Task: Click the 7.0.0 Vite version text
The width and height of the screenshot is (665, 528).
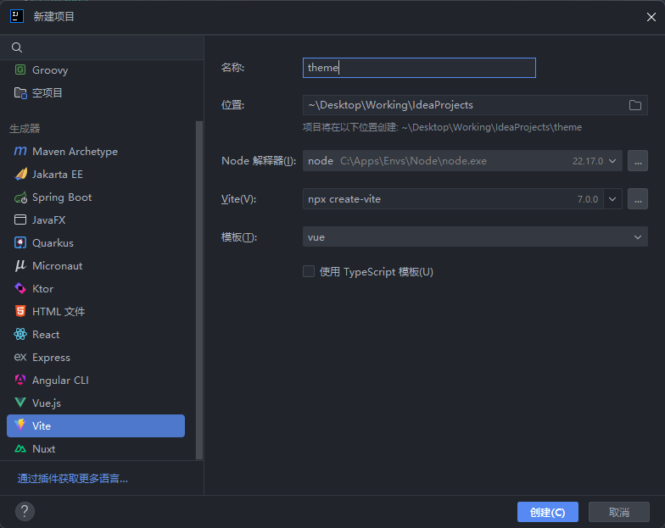Action: pyautogui.click(x=588, y=199)
